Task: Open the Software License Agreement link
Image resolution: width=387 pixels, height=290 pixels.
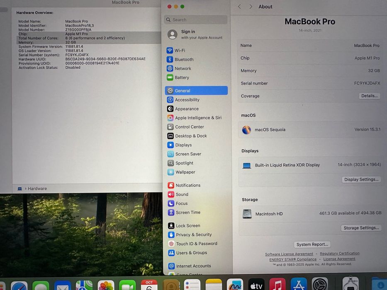Action: pyautogui.click(x=289, y=254)
